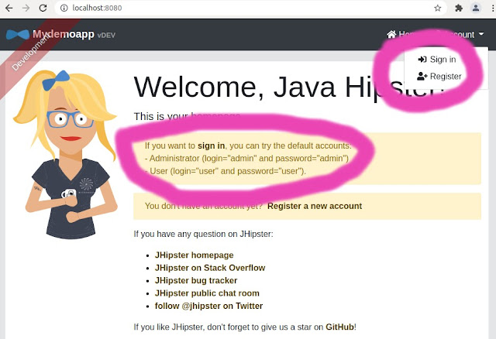Screen dimensions: 496x339
Task: Open the GitHub link
Action: coord(339,327)
